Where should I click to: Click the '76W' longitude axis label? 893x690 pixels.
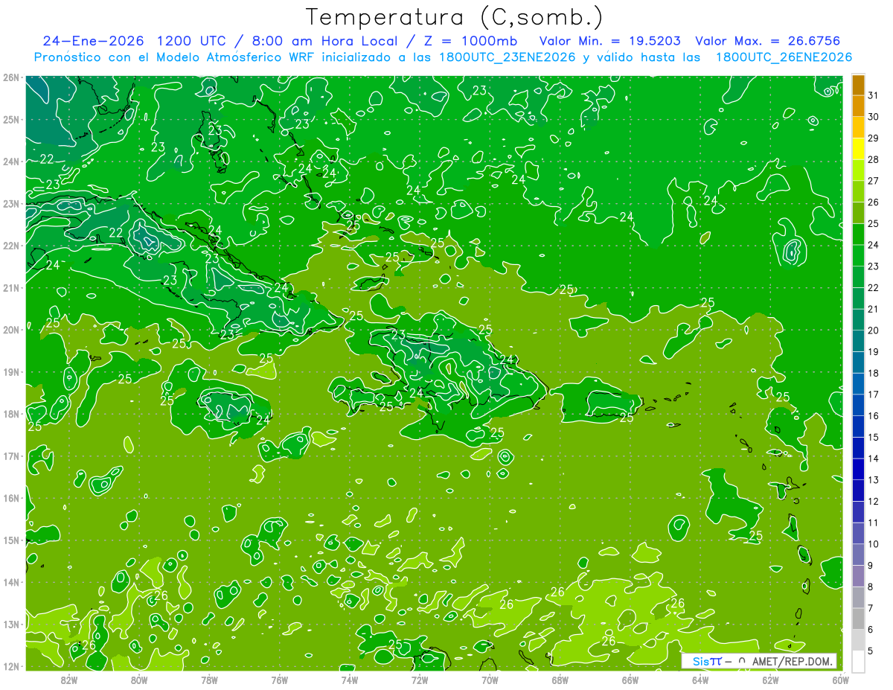(x=280, y=679)
